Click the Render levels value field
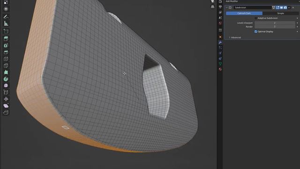300x169 pixels. pos(275,27)
